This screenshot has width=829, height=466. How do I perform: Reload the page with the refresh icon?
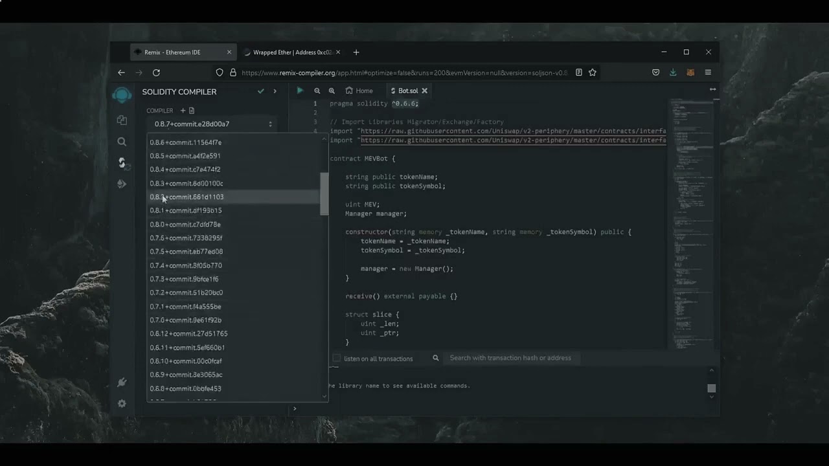coord(156,72)
